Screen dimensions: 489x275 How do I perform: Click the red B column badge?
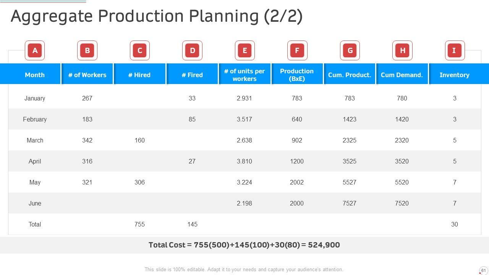click(87, 50)
